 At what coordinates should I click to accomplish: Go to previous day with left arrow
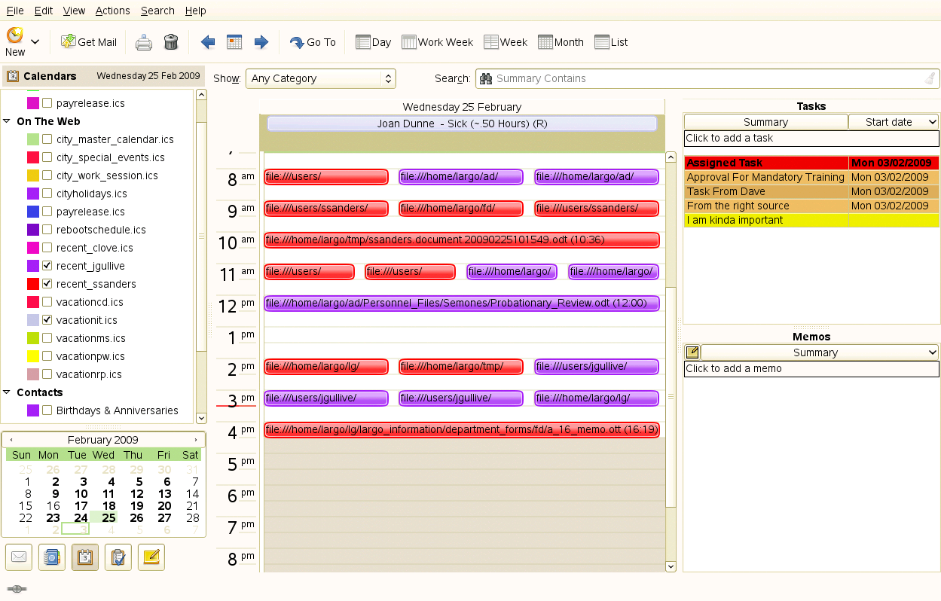(208, 42)
